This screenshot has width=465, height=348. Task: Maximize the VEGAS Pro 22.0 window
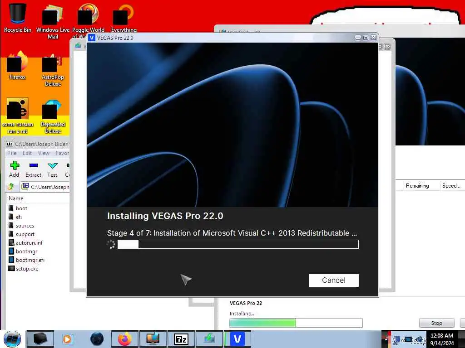366,38
